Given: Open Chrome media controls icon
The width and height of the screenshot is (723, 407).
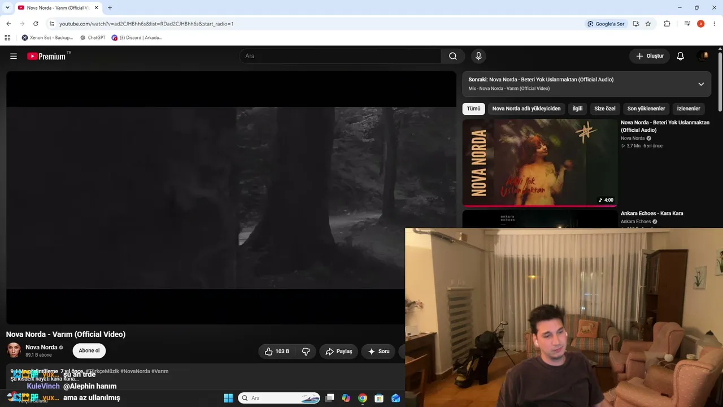Looking at the screenshot, I should tap(687, 24).
